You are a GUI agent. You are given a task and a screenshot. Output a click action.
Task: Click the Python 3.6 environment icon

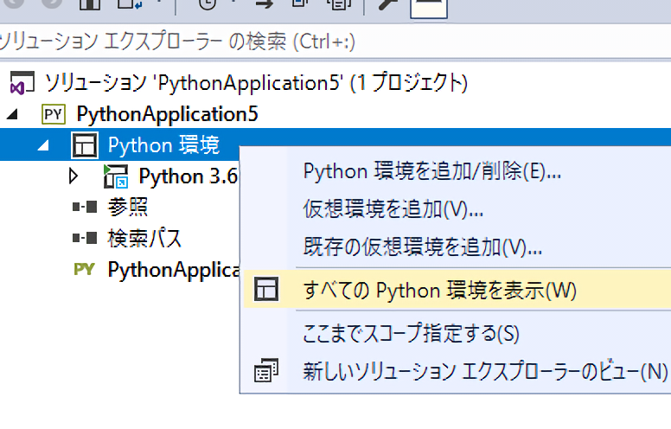(115, 176)
